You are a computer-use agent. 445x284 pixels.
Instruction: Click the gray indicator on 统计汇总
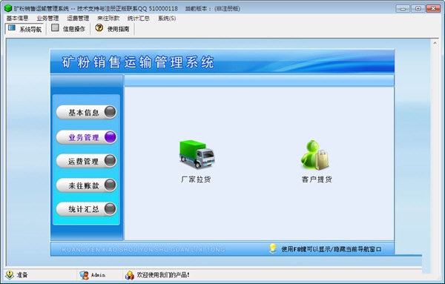pyautogui.click(x=110, y=209)
